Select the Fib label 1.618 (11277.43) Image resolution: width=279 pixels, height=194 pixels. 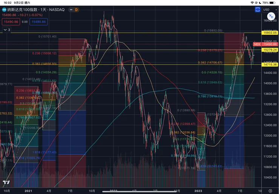coord(44,152)
